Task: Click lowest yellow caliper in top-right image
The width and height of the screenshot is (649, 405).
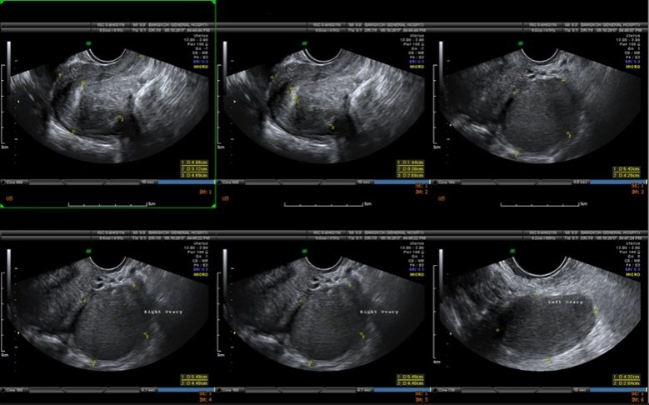Action: (517, 153)
